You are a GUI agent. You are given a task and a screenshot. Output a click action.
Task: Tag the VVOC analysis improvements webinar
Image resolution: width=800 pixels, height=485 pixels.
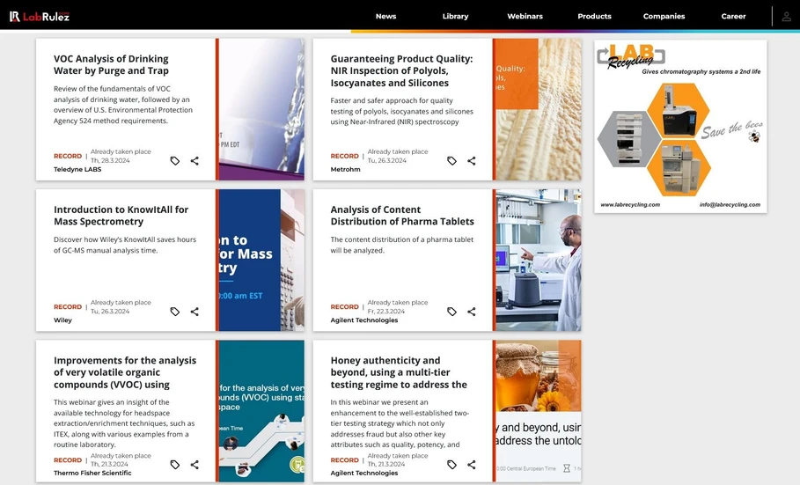175,465
